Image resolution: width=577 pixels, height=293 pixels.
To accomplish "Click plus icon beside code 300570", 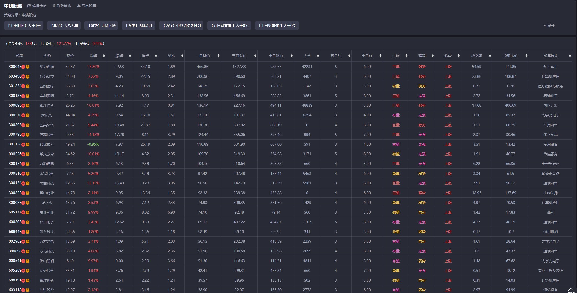I will pos(23,115).
